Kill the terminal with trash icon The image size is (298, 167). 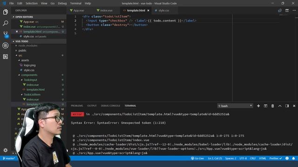(x=272, y=106)
